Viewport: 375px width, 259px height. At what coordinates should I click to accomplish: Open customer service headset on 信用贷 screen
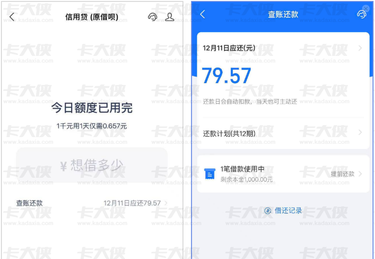click(152, 17)
